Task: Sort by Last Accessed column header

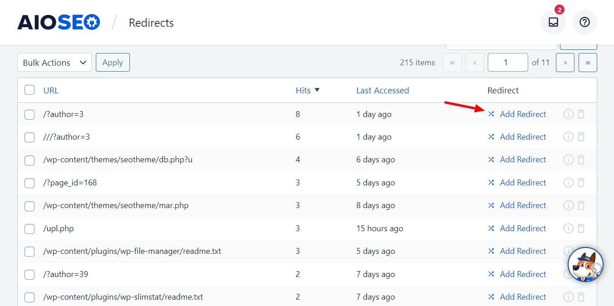Action: click(x=382, y=90)
